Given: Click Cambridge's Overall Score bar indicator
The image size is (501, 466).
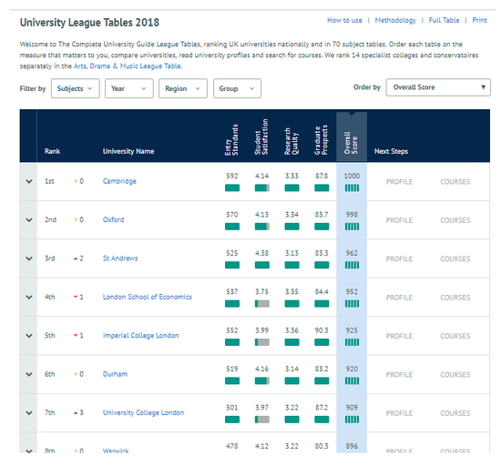Looking at the screenshot, I should 352,188.
